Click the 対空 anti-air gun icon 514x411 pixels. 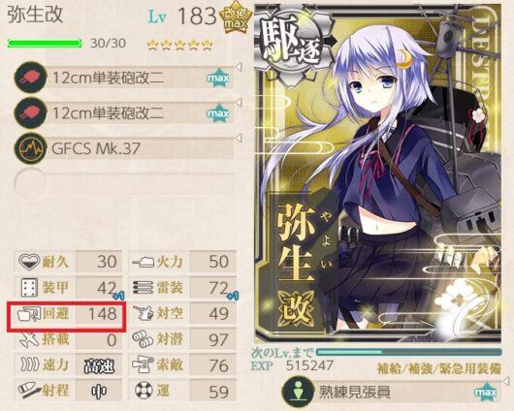(x=144, y=313)
